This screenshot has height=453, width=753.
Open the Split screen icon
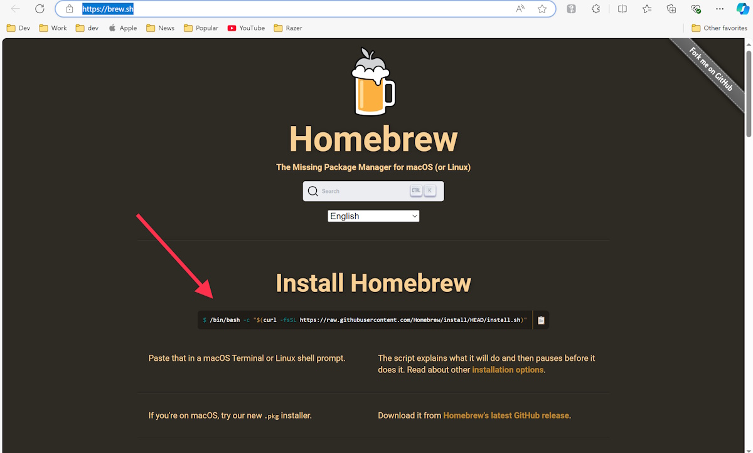click(622, 9)
